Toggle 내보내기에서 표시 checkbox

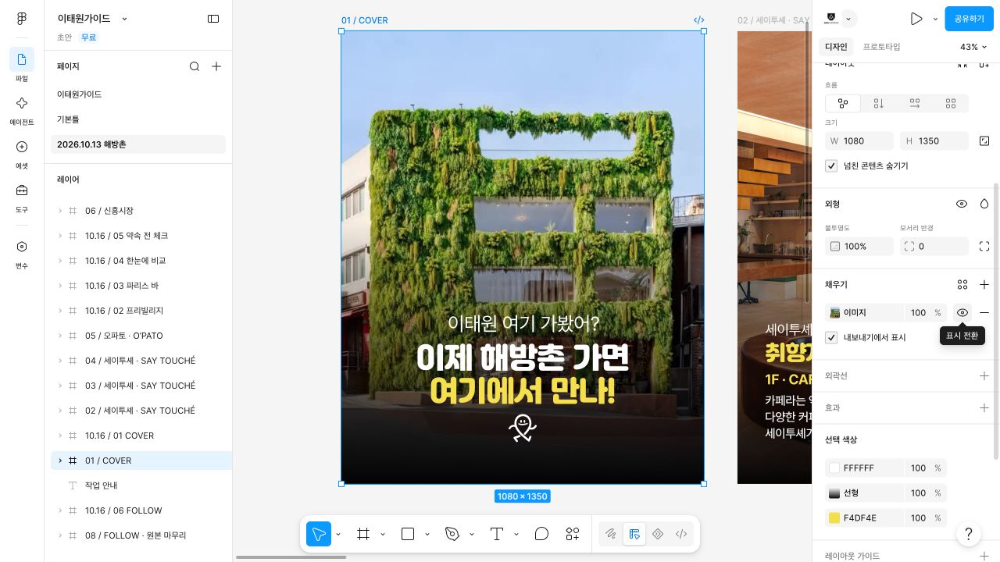click(x=831, y=337)
